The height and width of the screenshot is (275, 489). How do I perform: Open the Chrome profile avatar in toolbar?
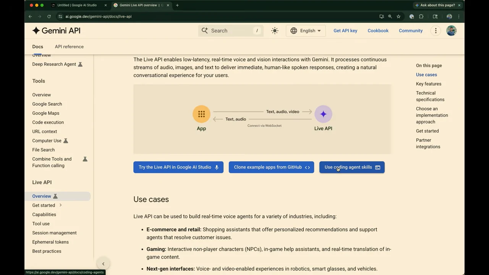pos(449,16)
